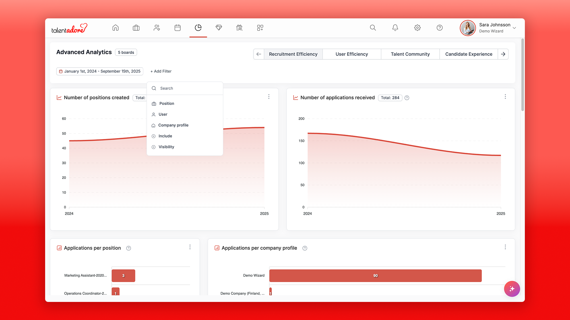Screen dimensions: 570x320
Task: Open the calendar icon in navbar
Action: pyautogui.click(x=178, y=28)
